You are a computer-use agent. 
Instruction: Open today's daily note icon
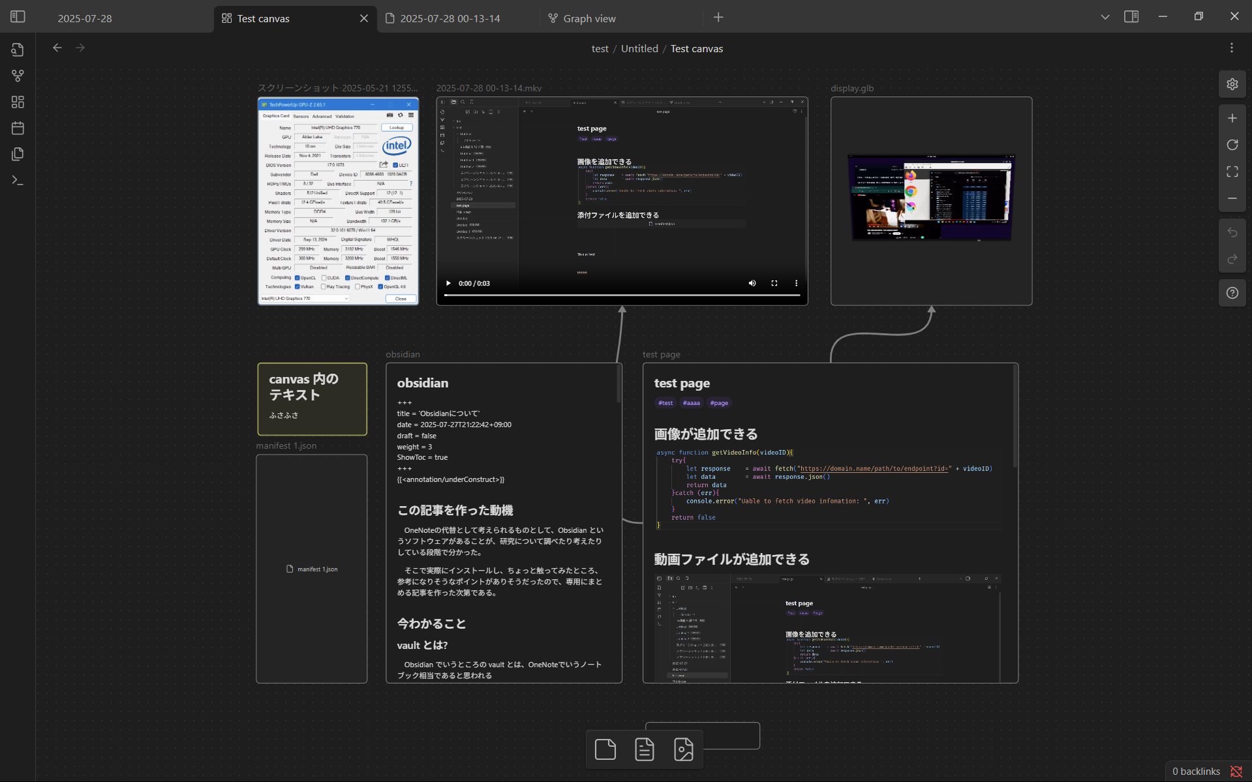18,128
